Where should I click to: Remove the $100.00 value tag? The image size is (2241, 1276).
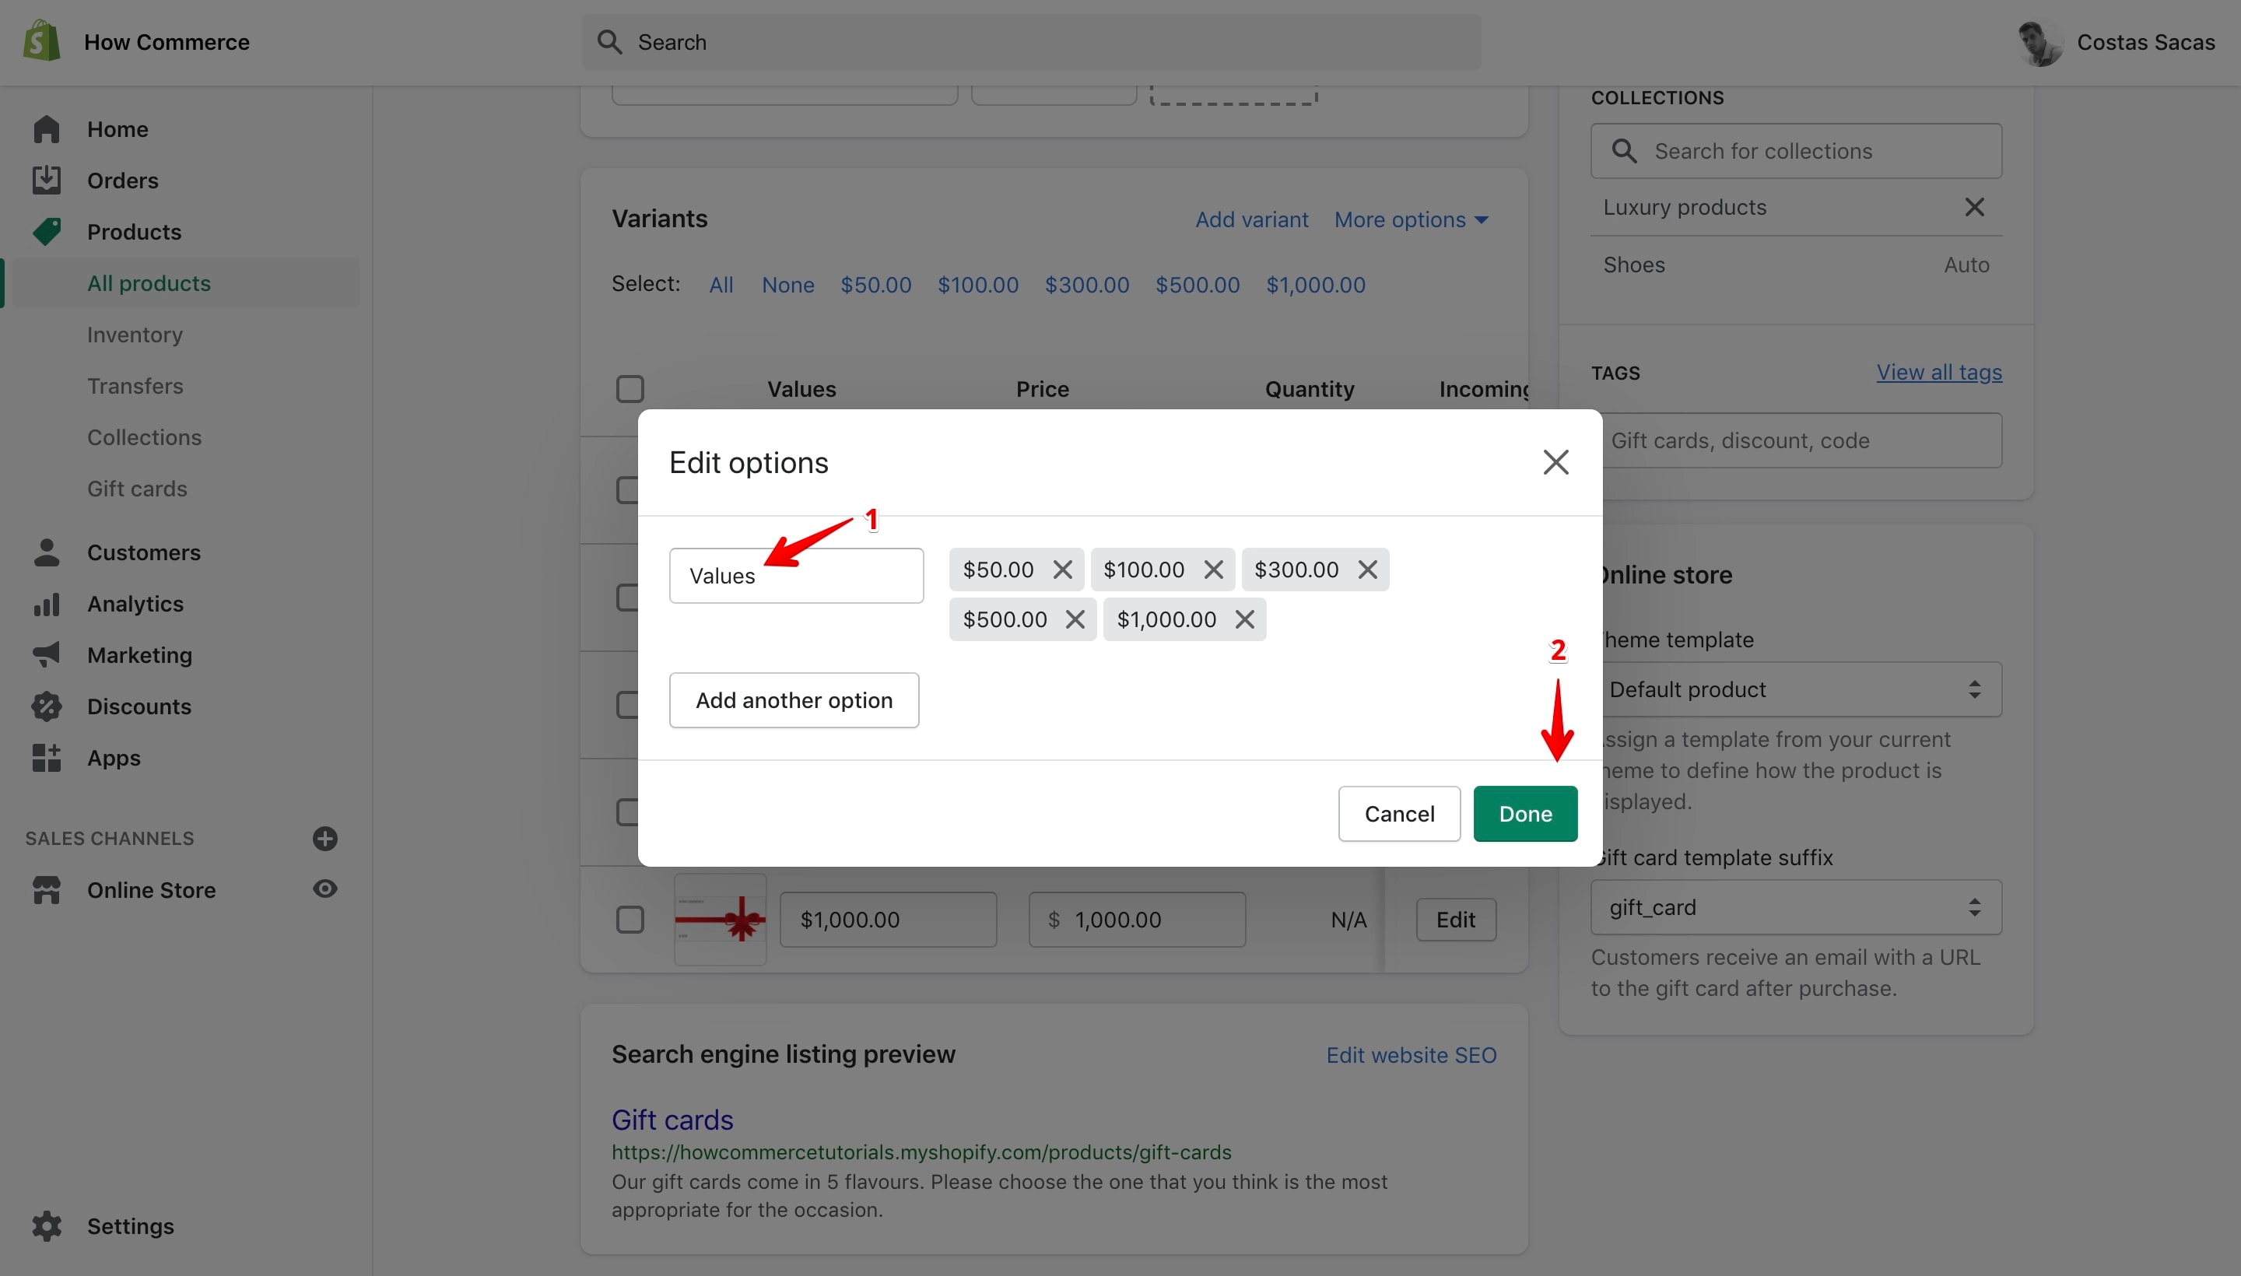click(x=1213, y=570)
